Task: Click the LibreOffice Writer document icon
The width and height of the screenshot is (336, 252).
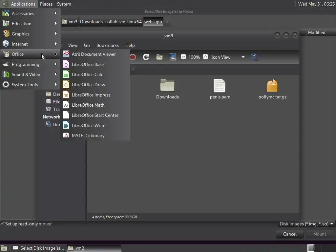Action: pyautogui.click(x=66, y=125)
